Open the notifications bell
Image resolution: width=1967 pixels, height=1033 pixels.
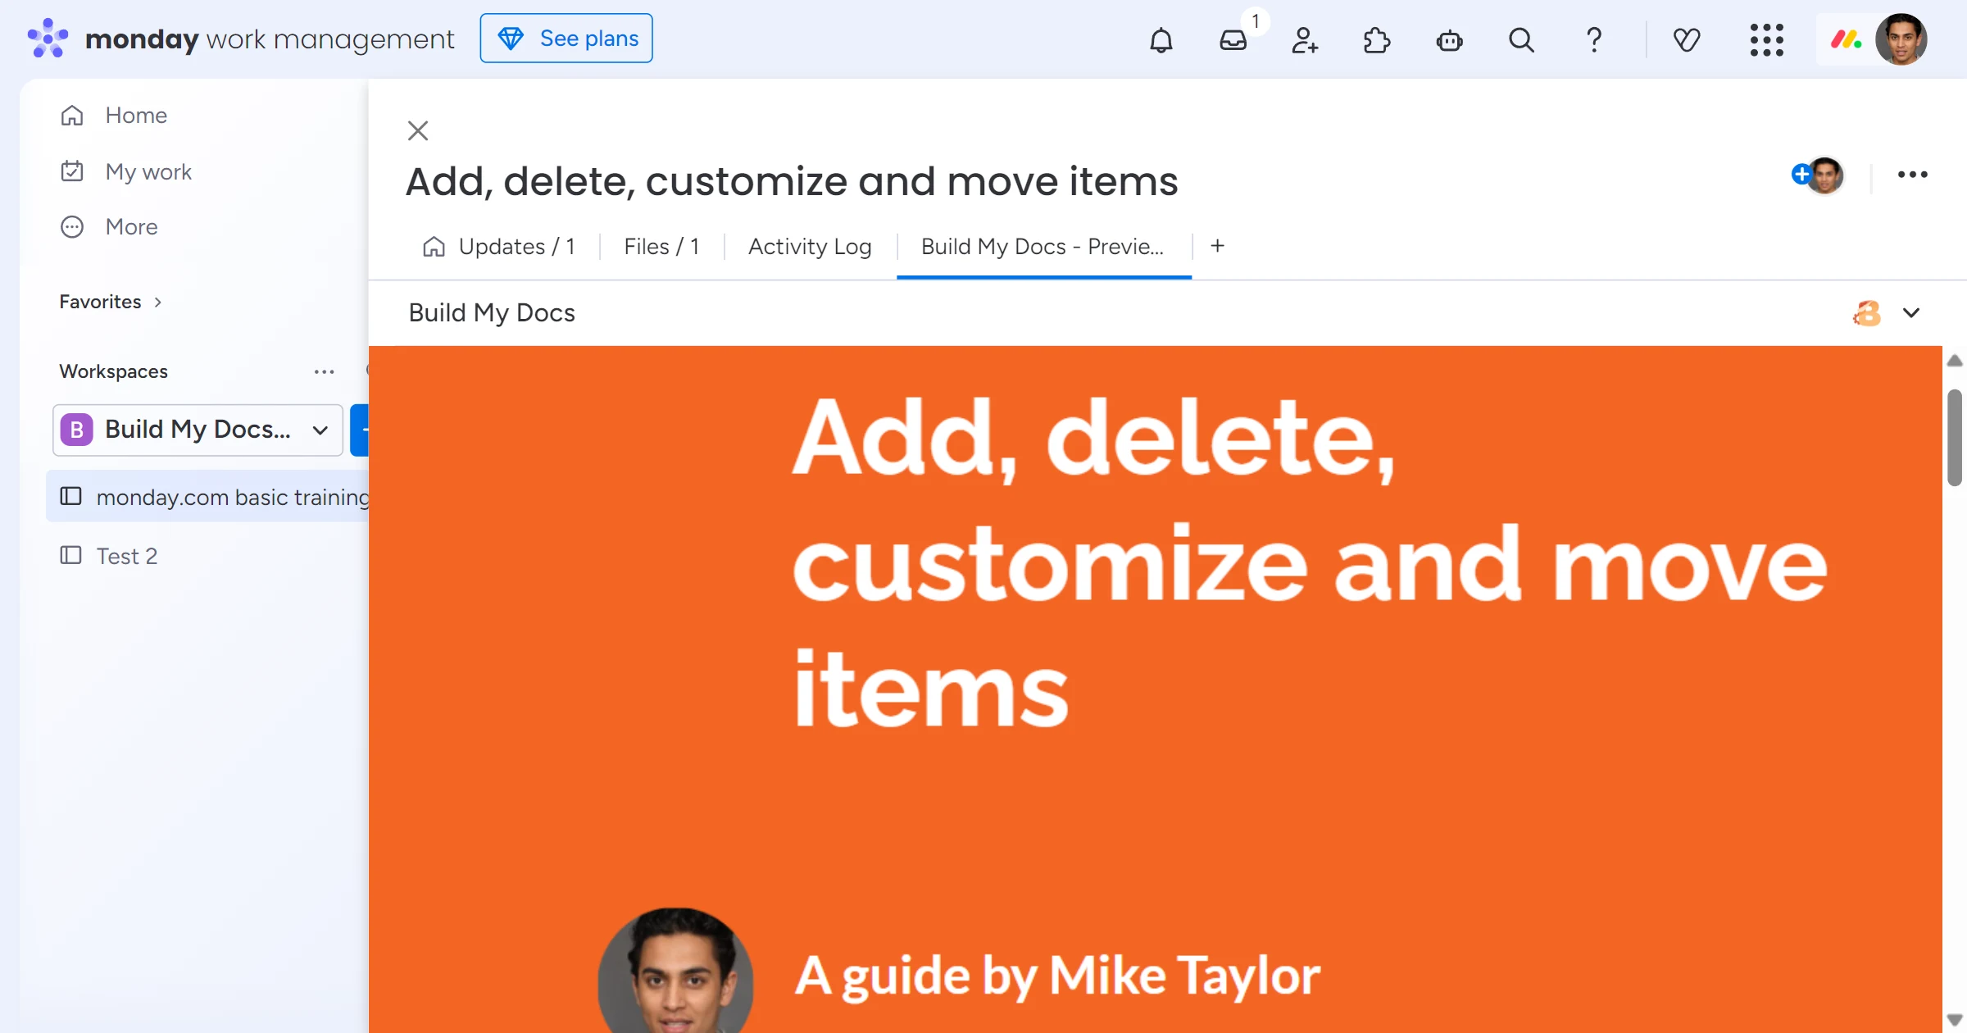[1161, 39]
